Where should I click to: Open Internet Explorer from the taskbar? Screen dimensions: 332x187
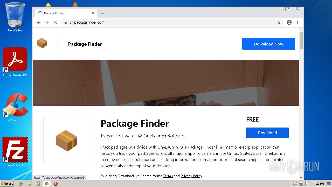click(x=20, y=184)
